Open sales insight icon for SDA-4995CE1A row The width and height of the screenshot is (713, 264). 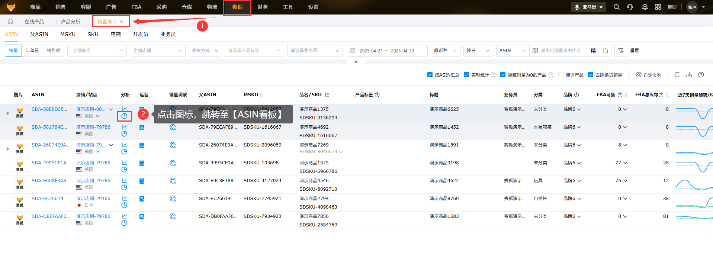click(173, 163)
